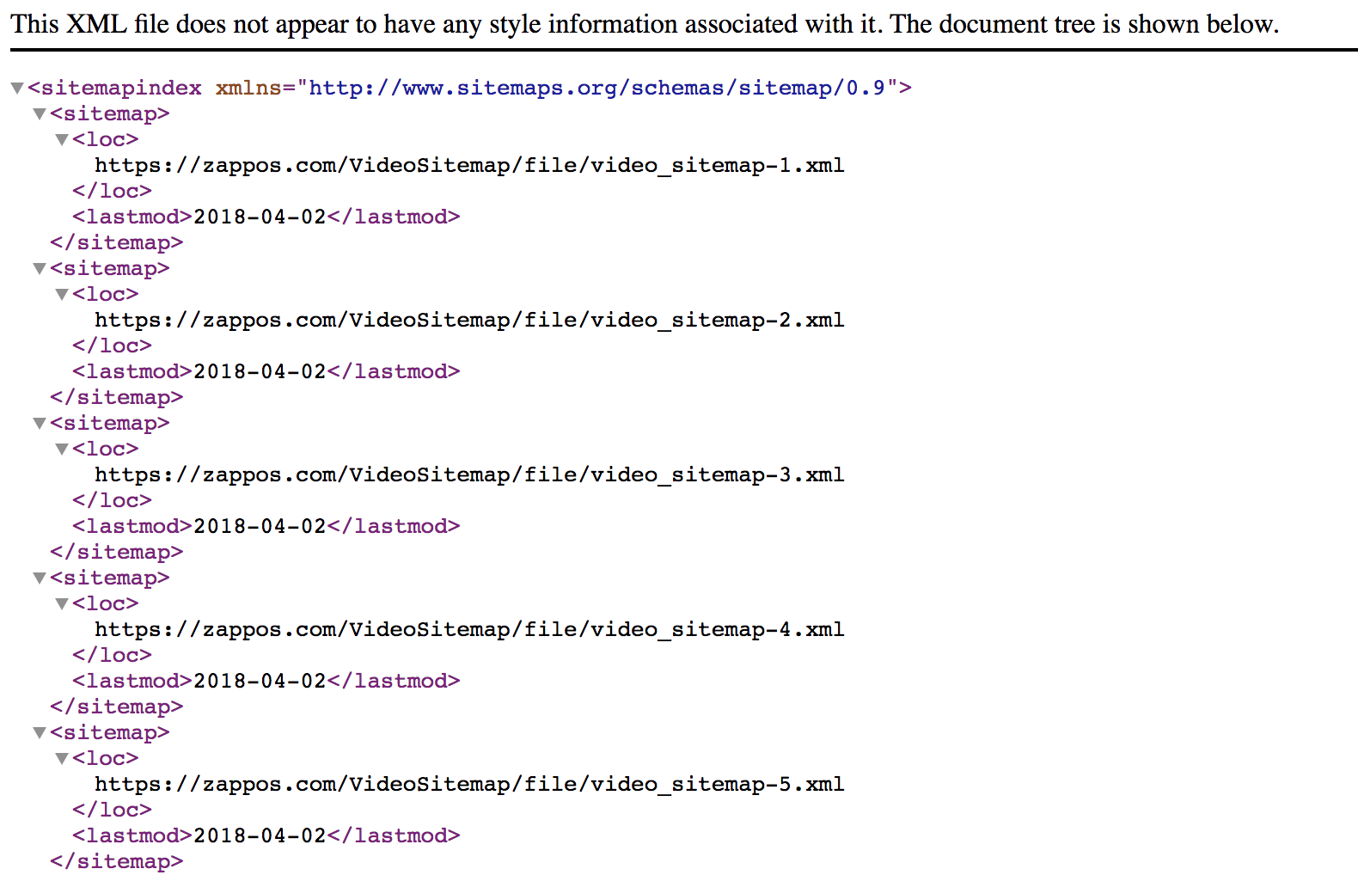Collapse loc node for video_sitemap-5.xml
The width and height of the screenshot is (1358, 875).
62,759
